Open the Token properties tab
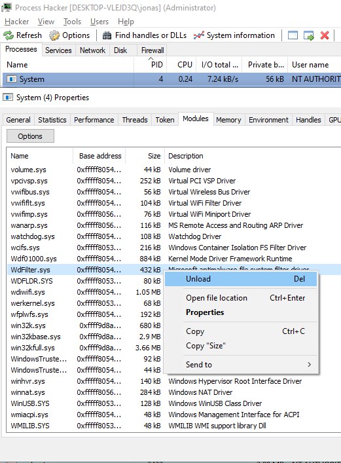This screenshot has height=463, width=341. (x=165, y=120)
